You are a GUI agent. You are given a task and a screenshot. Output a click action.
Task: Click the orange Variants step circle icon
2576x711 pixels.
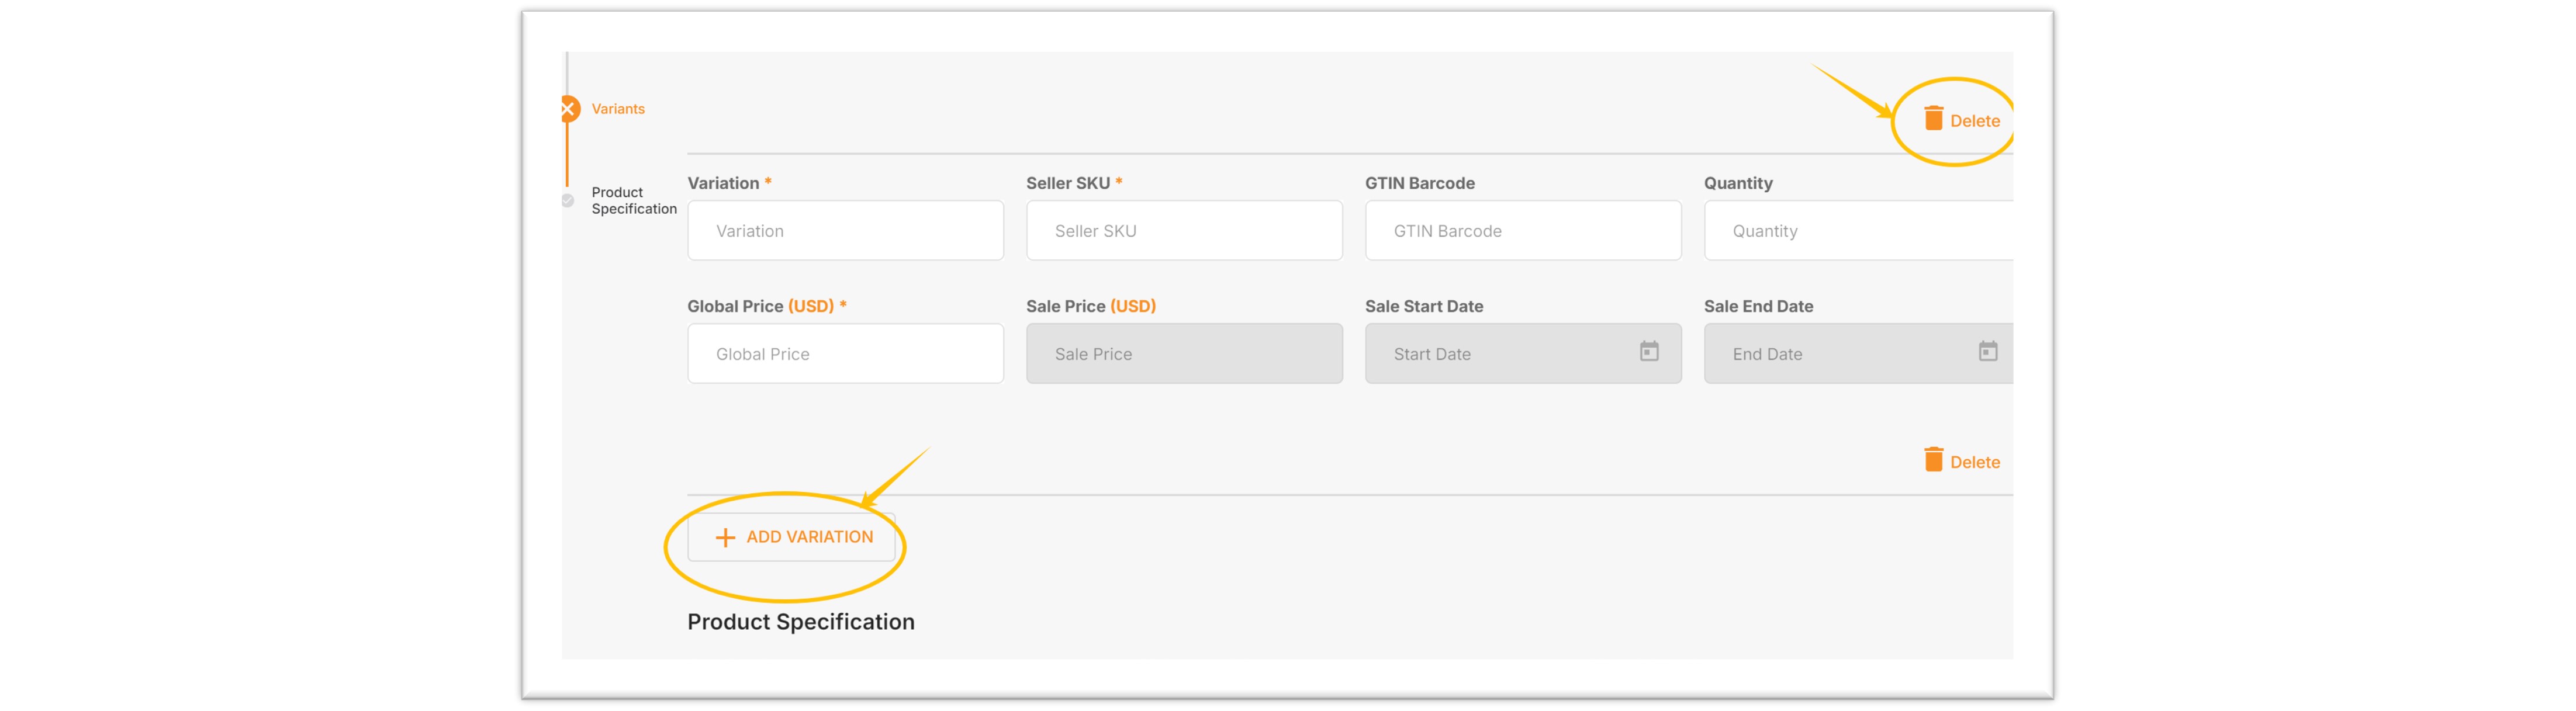point(569,108)
